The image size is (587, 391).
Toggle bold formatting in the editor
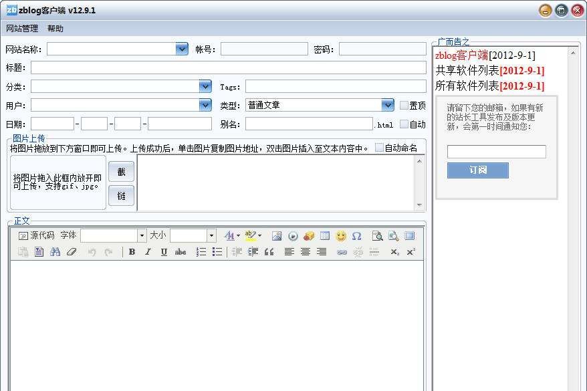click(132, 252)
